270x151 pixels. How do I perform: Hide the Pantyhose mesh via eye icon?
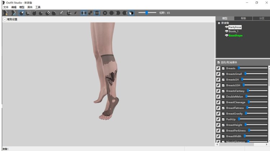coord(226,27)
